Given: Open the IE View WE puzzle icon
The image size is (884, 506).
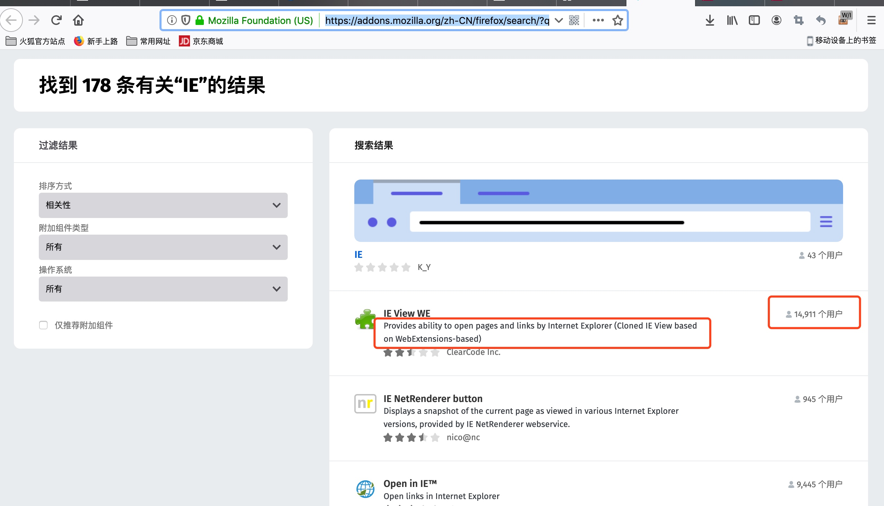Looking at the screenshot, I should (365, 319).
